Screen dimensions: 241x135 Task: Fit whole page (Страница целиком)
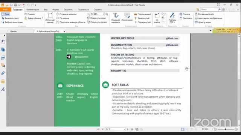click(x=66, y=14)
